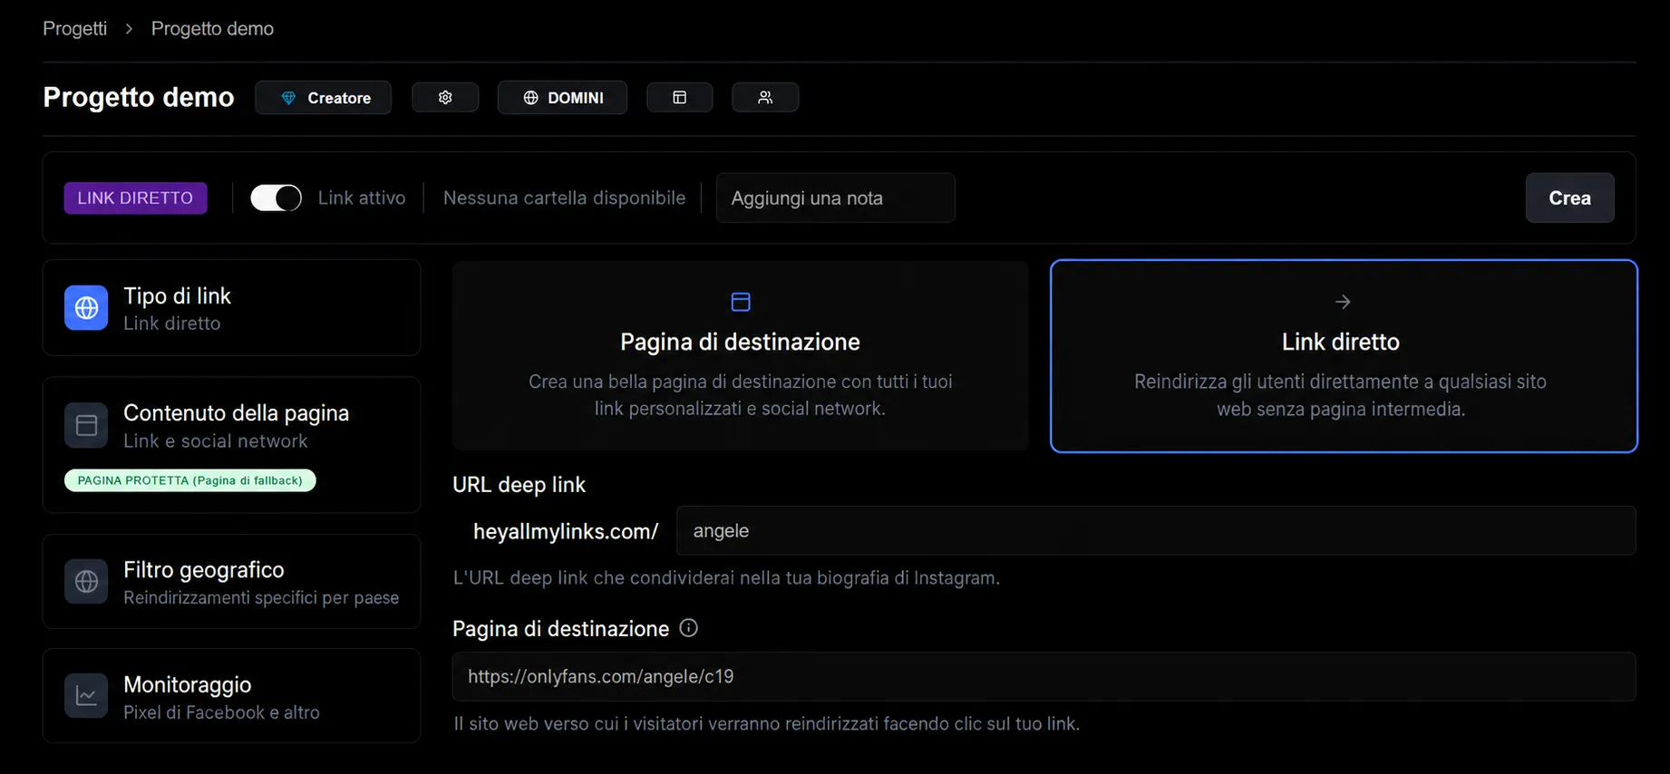
Task: Click the LINK DIRETTO purple badge
Action: click(x=135, y=198)
